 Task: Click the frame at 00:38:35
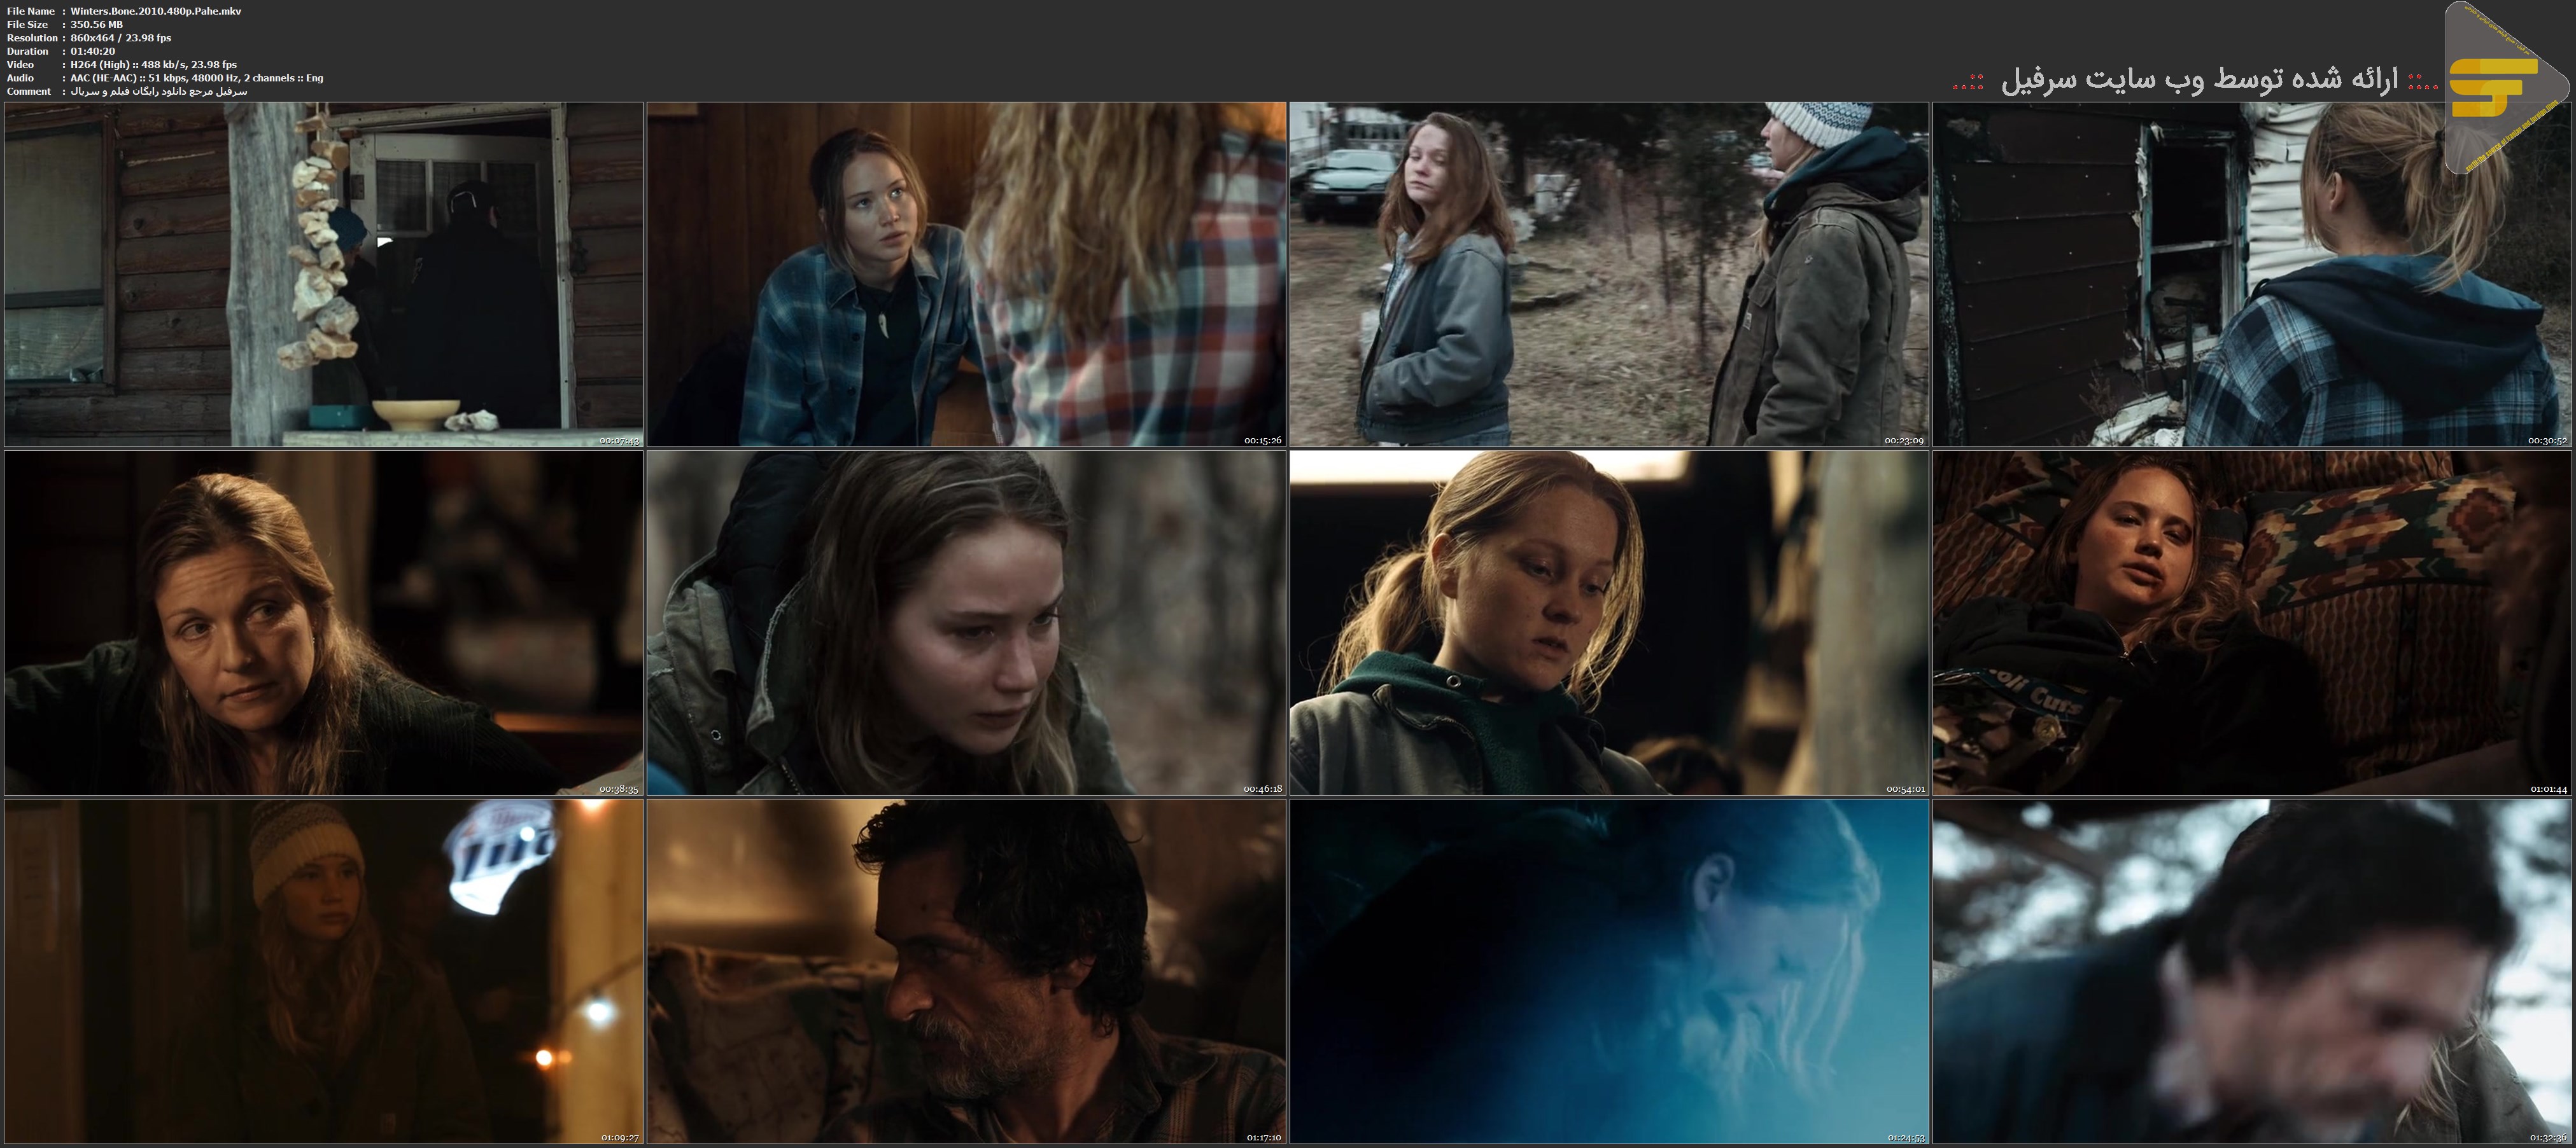(323, 623)
